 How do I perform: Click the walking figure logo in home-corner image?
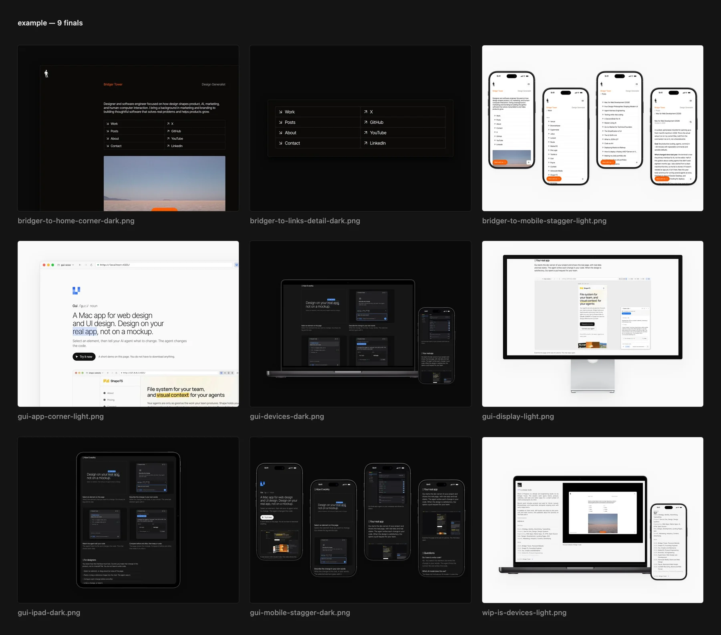[46, 74]
